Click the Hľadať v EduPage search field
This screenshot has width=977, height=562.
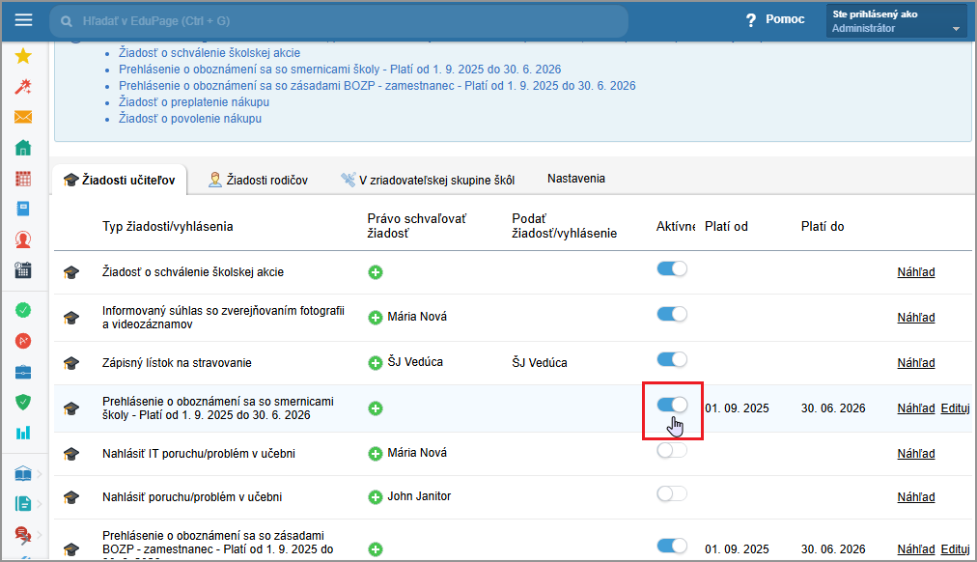pyautogui.click(x=338, y=20)
